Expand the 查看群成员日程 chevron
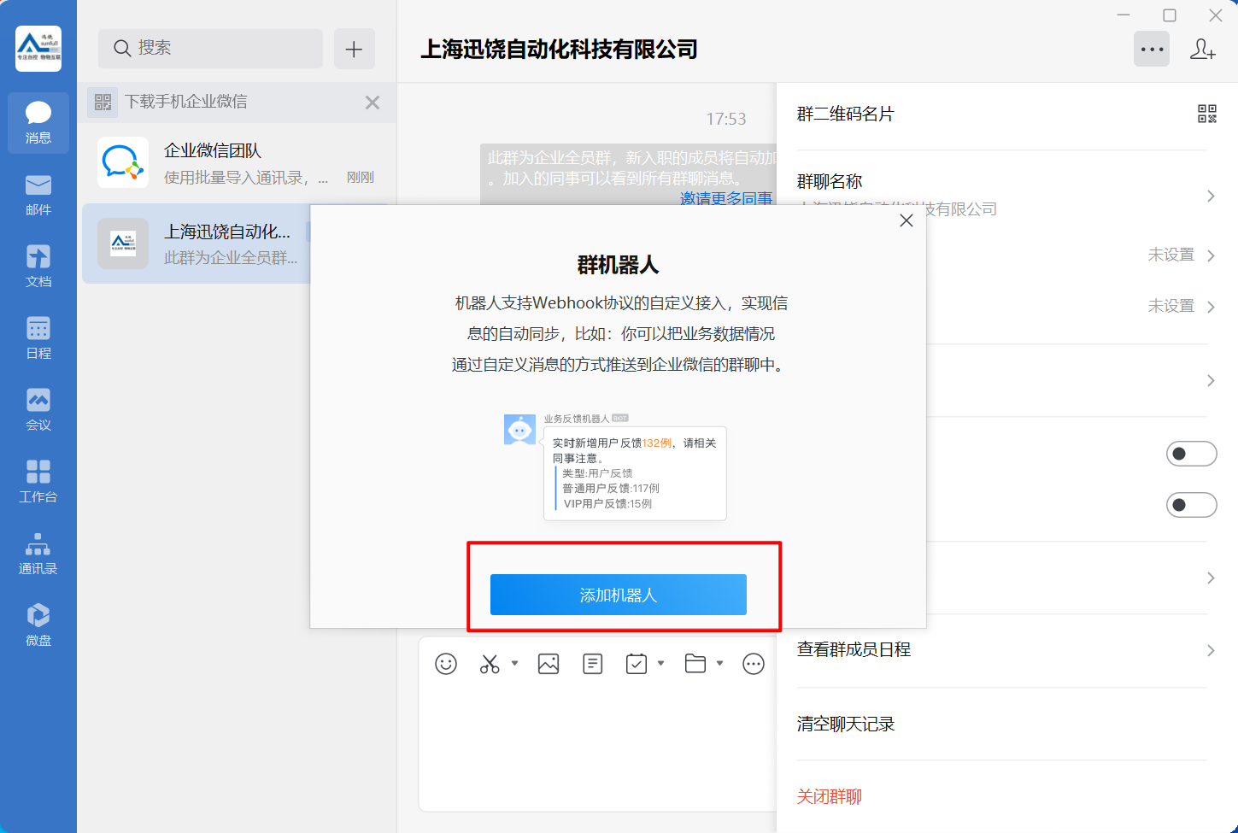The image size is (1238, 833). point(1211,651)
